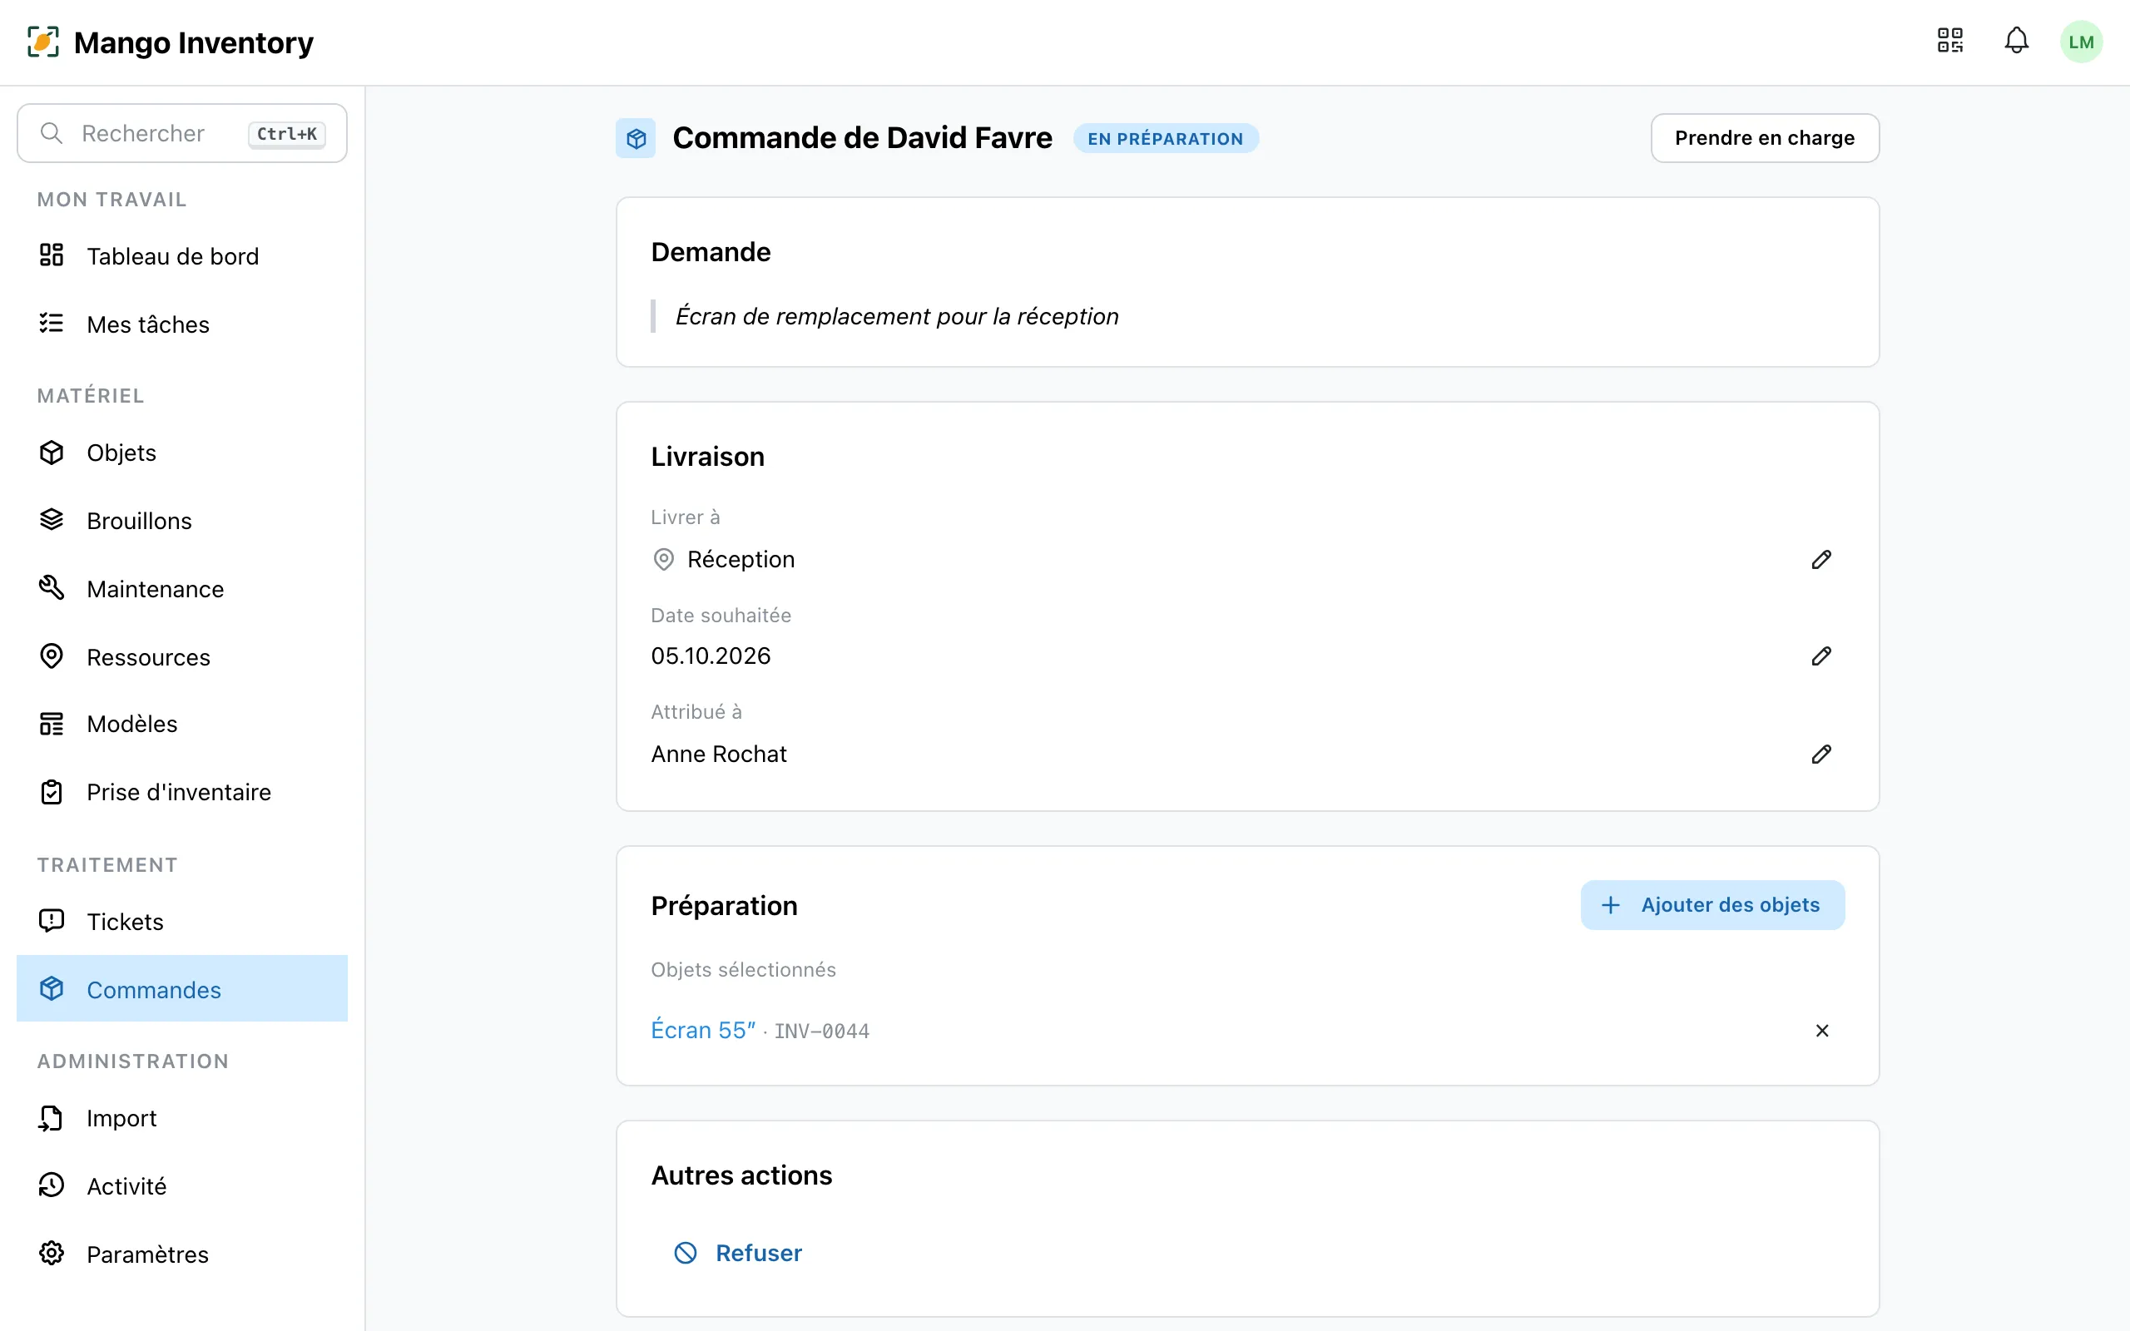Open Maintenance from sidebar
Screen dimensions: 2130x1331
182,589
